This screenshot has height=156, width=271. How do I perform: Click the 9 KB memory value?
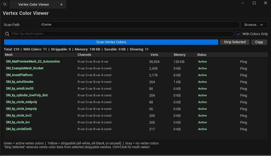[x=177, y=69]
